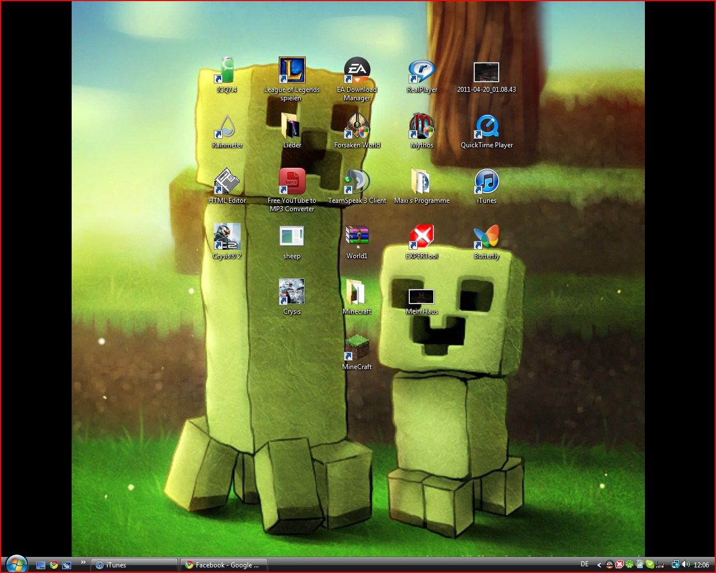This screenshot has width=716, height=573.
Task: Open the ICQ 7.4 desktop shortcut
Action: (227, 76)
